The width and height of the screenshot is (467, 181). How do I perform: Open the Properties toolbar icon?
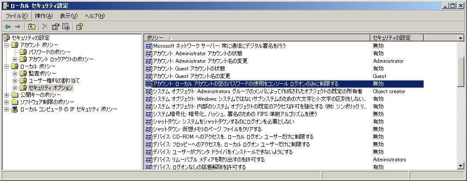pos(56,27)
